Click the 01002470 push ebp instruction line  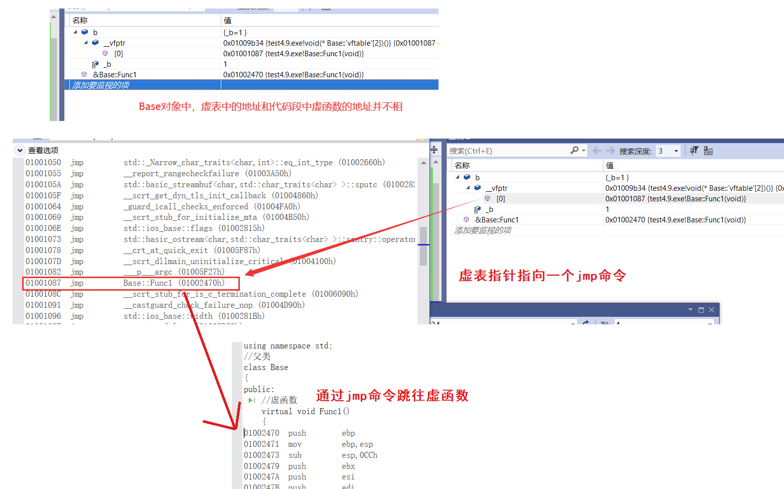(x=300, y=433)
